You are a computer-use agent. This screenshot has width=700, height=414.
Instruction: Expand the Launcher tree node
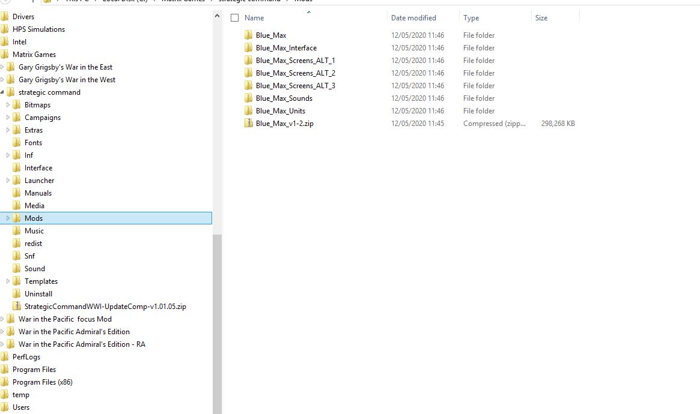(x=8, y=181)
